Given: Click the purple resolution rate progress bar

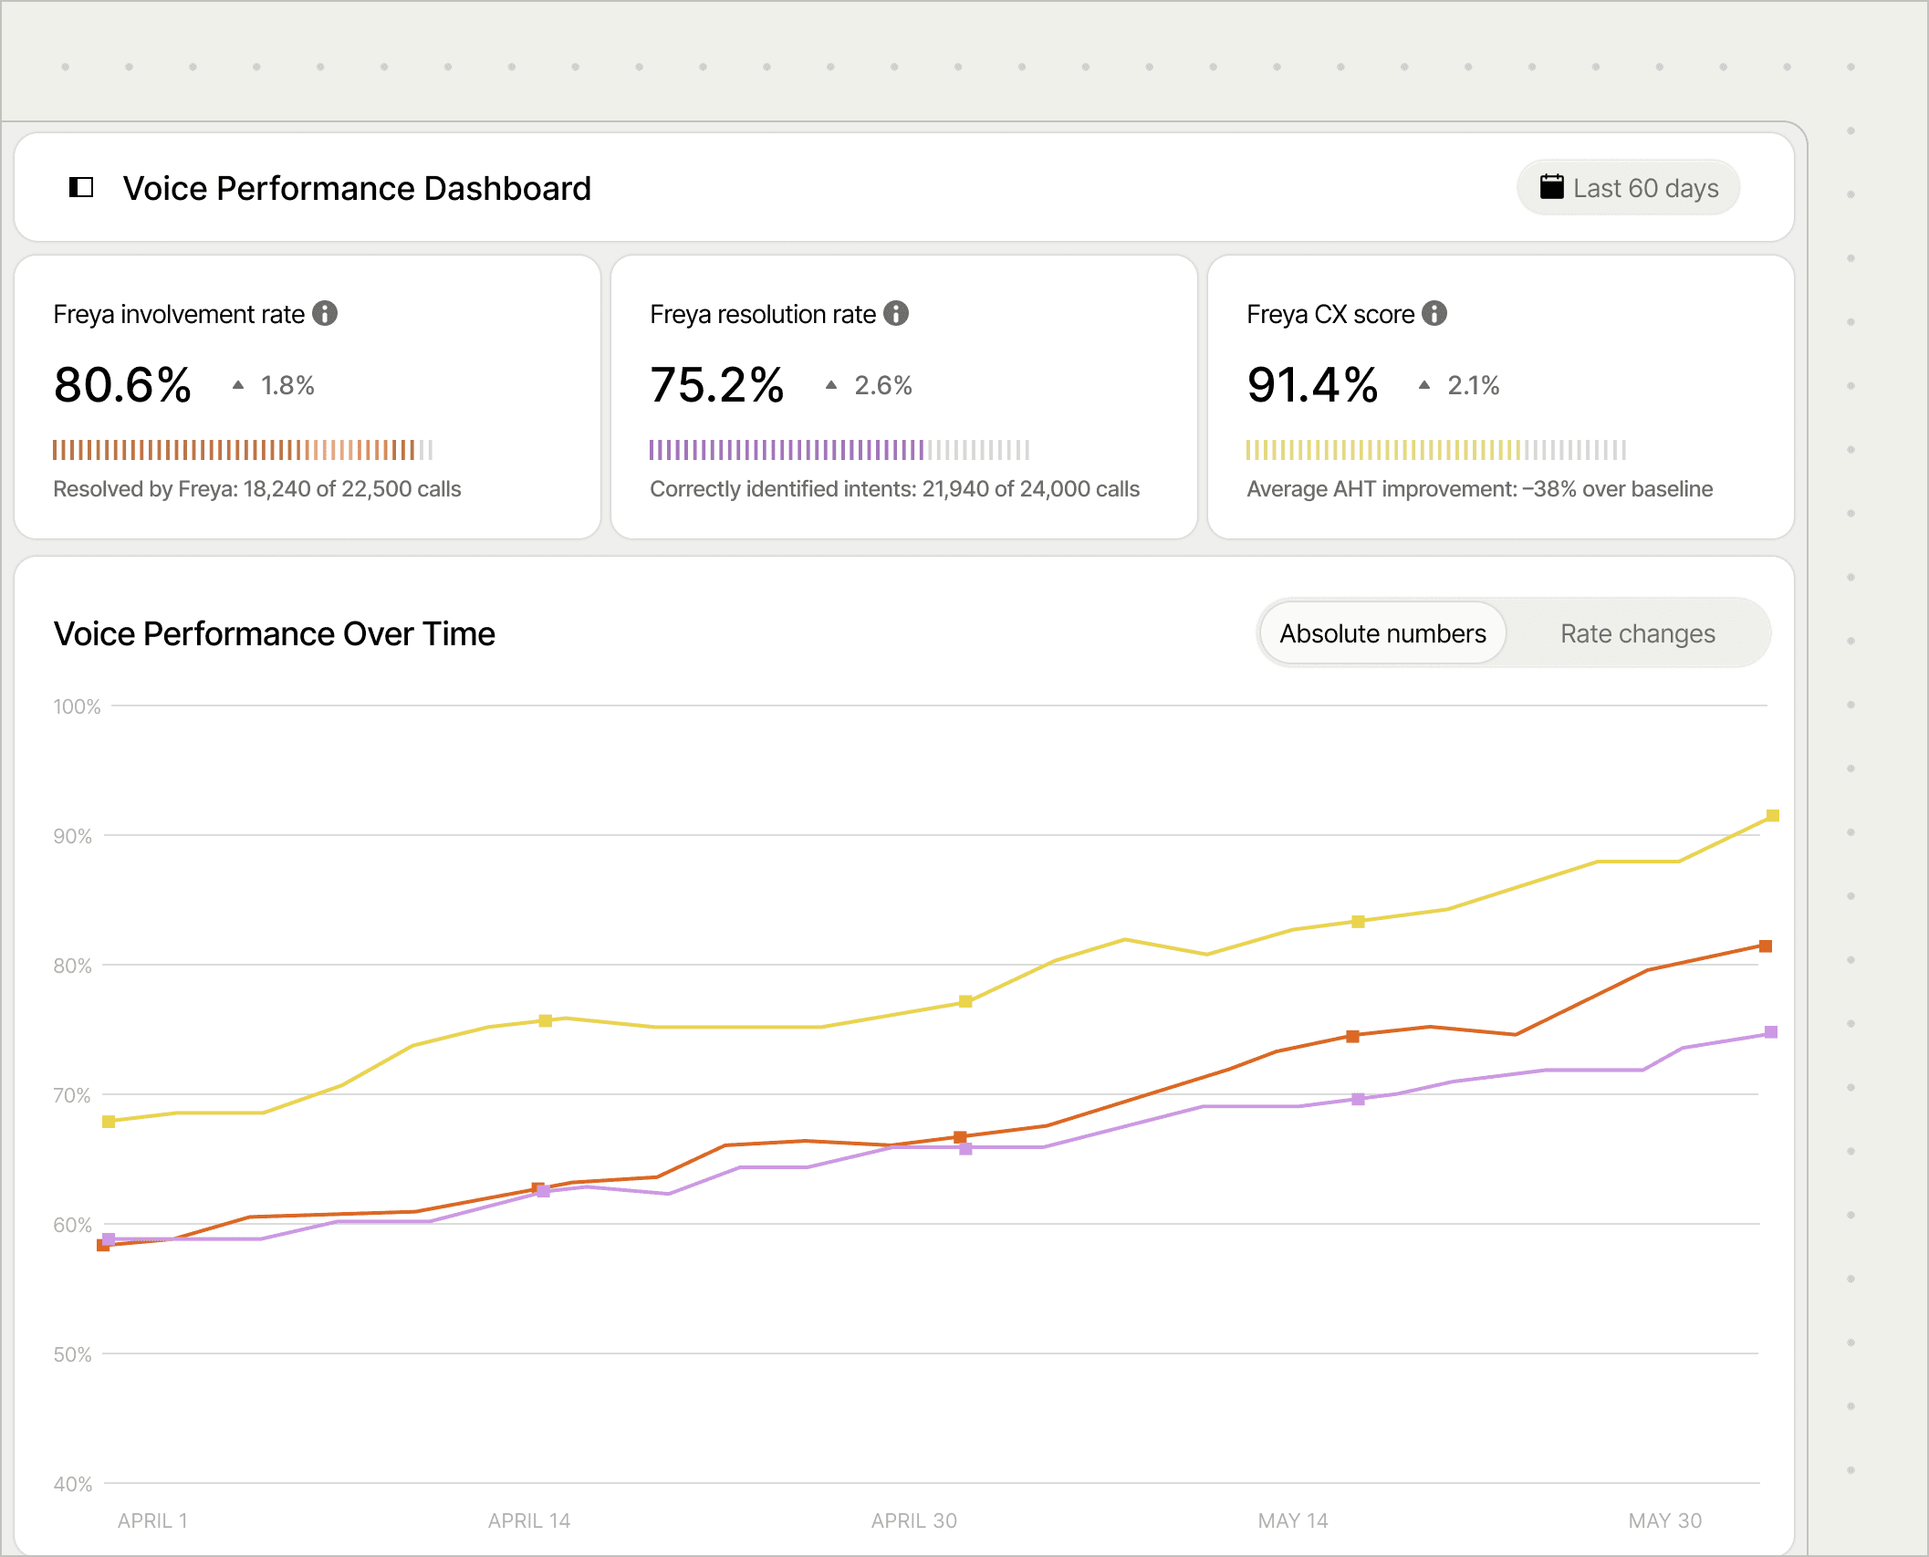Looking at the screenshot, I should (x=839, y=449).
